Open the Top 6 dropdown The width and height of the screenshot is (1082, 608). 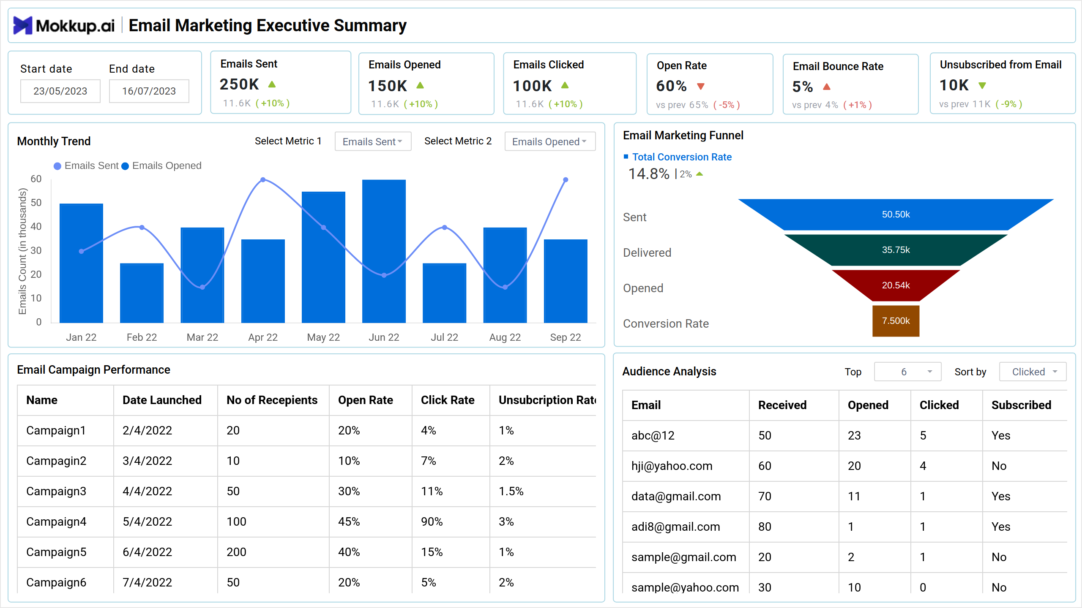coord(907,372)
